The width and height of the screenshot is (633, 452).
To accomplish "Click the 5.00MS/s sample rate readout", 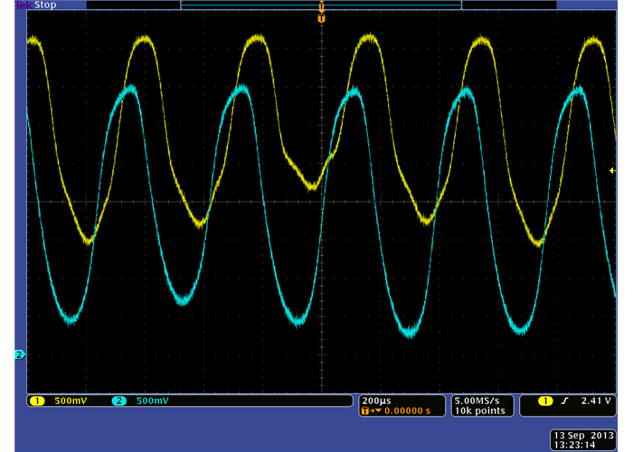I will pos(483,400).
